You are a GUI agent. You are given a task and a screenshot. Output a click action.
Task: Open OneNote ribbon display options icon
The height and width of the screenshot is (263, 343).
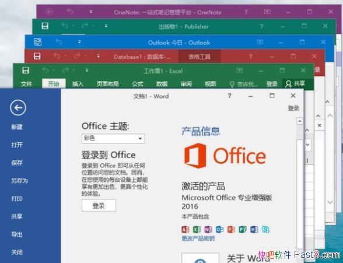pos(267,12)
